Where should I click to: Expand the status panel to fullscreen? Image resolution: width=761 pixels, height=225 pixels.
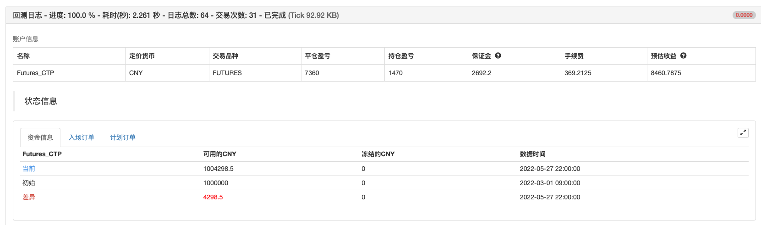pos(743,133)
